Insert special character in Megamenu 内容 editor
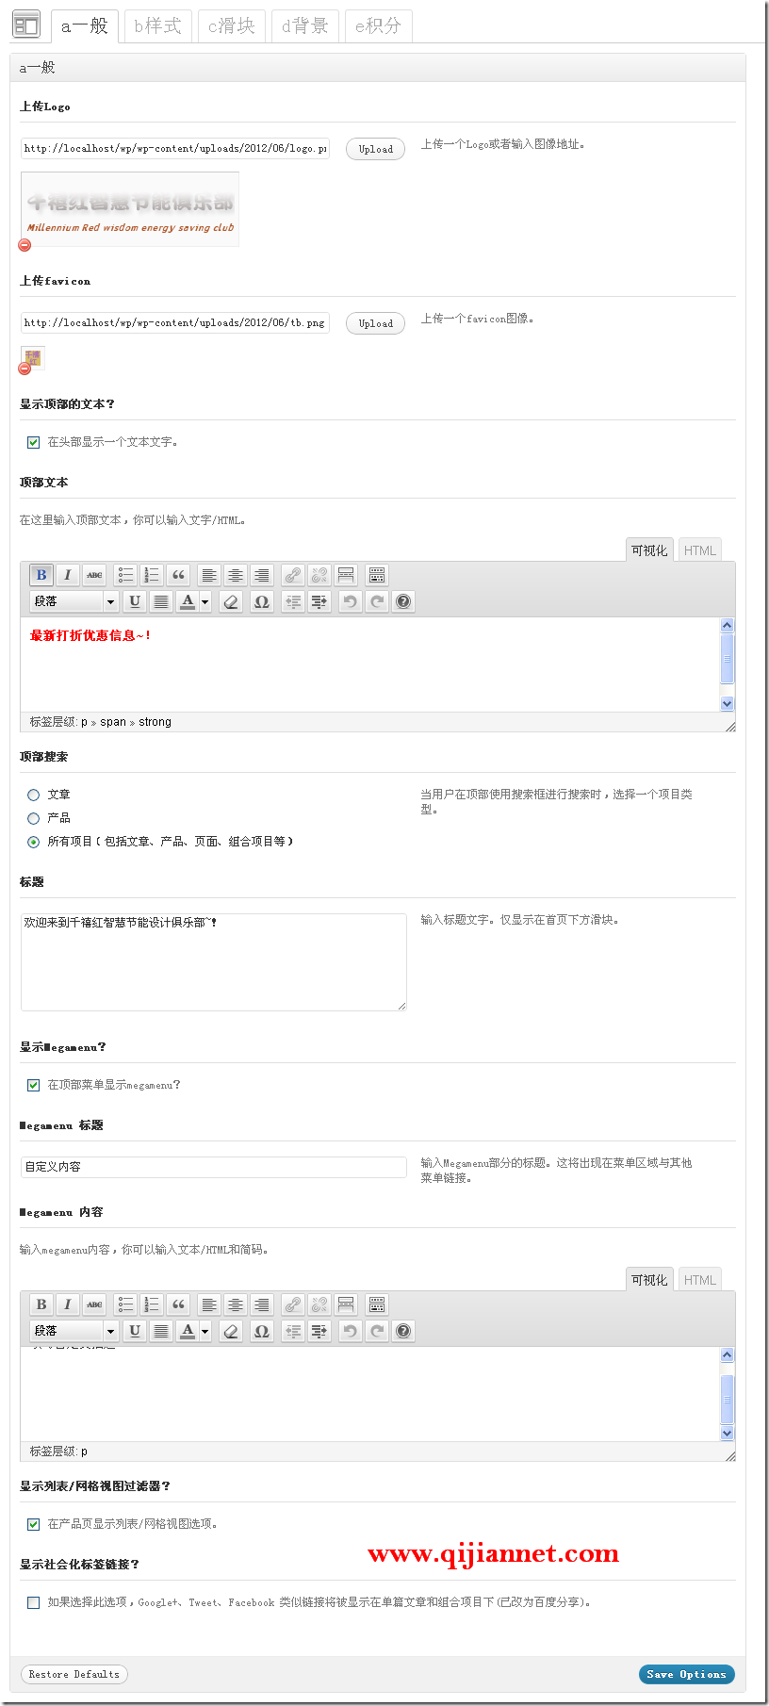This screenshot has height=1706, width=769. [x=262, y=1331]
